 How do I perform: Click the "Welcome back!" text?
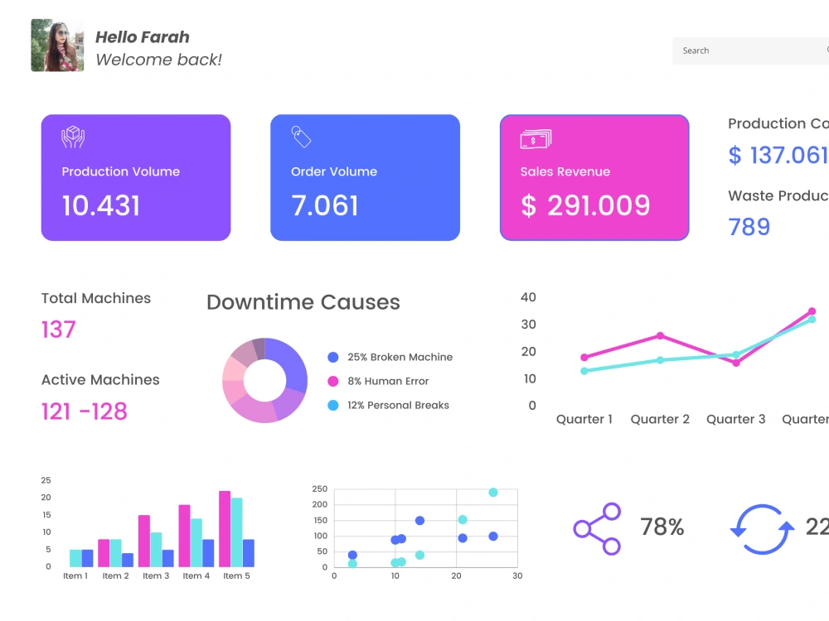158,60
